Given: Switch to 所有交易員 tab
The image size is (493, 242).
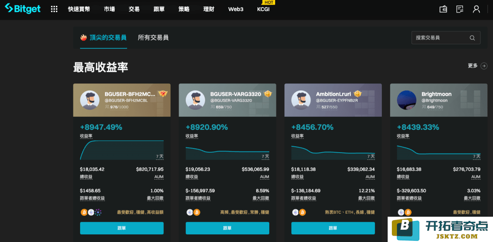Looking at the screenshot, I should coord(153,38).
